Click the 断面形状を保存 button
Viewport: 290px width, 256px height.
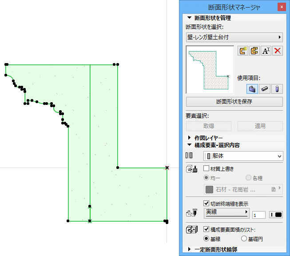pos(234,102)
